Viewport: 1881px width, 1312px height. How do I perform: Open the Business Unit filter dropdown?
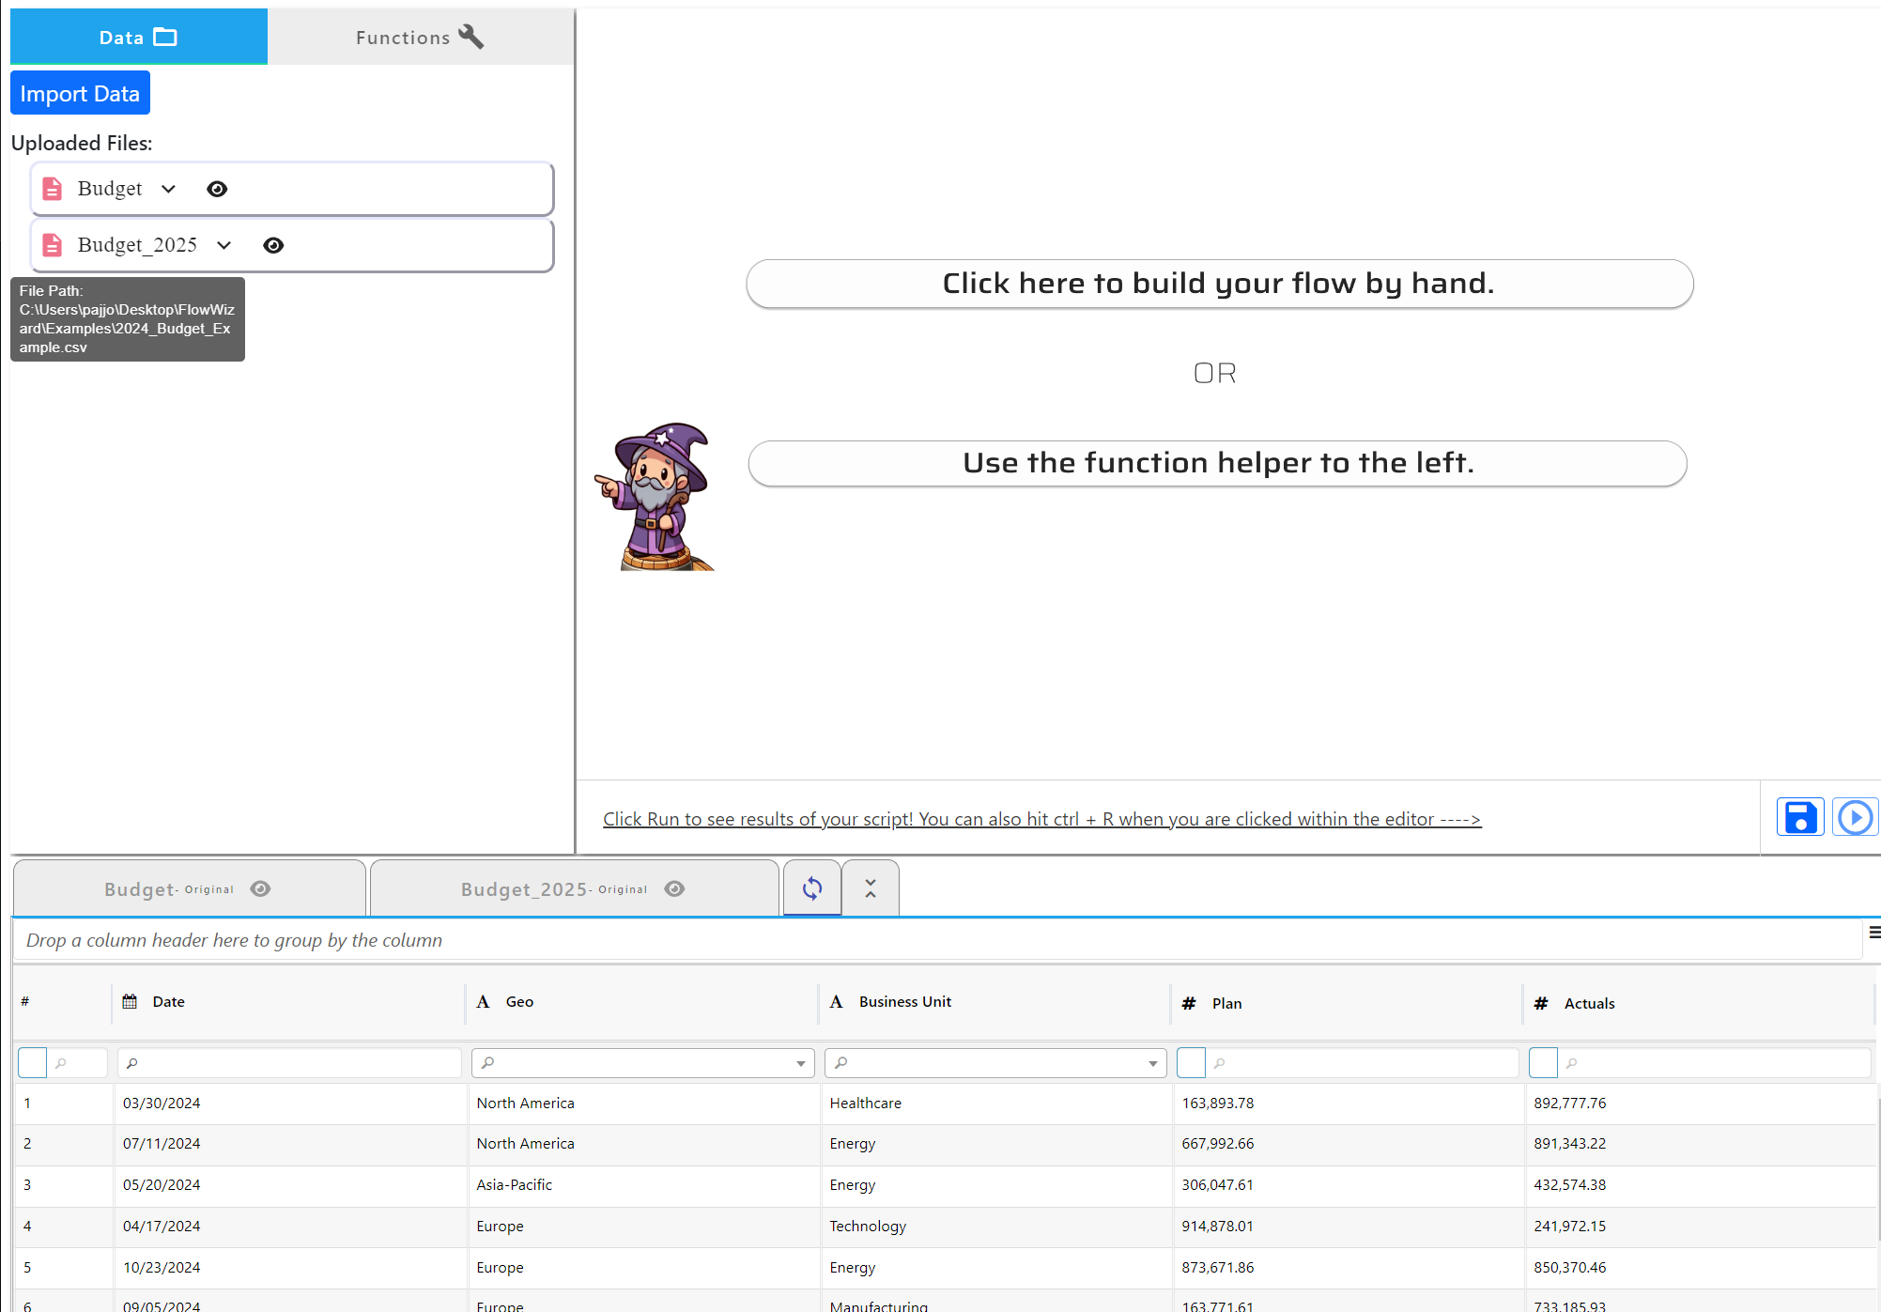pos(1152,1063)
